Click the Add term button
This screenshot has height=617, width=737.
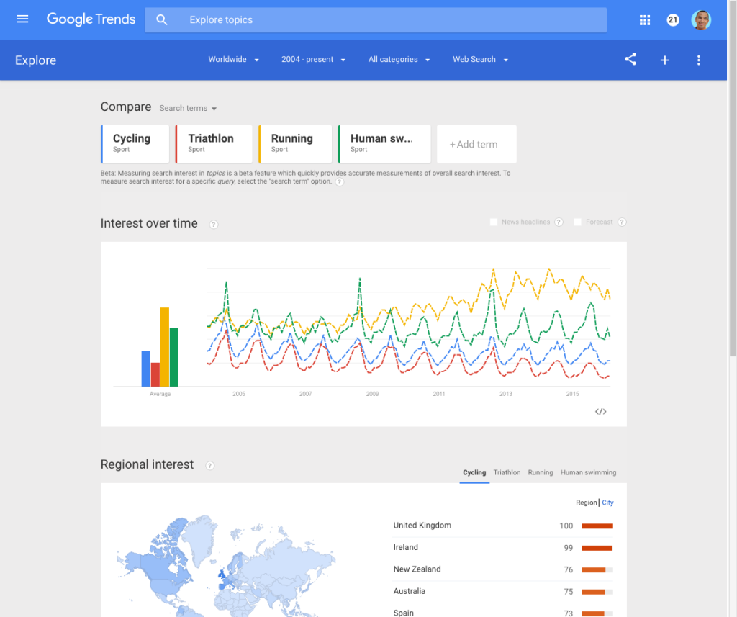coord(476,144)
